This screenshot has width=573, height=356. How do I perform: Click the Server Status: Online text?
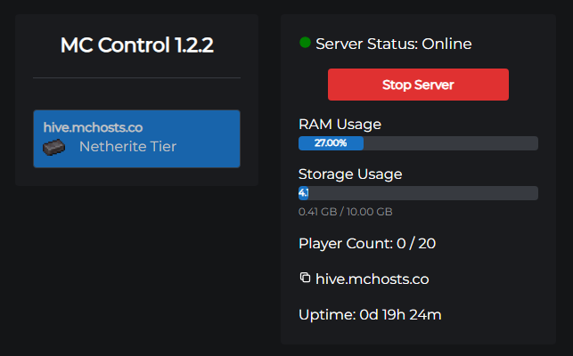(x=394, y=44)
